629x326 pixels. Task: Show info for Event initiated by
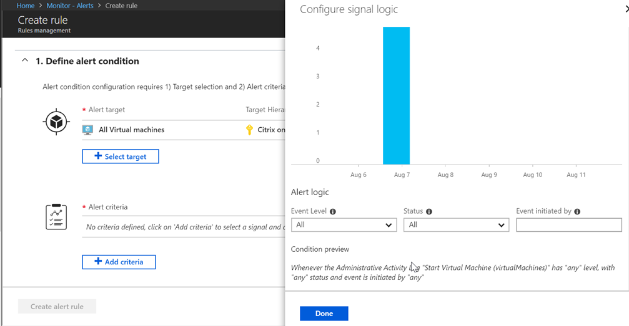(x=577, y=211)
